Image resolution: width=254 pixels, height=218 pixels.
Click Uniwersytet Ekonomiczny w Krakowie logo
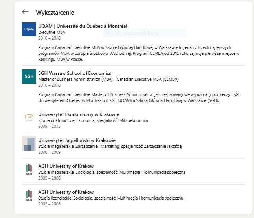29,118
